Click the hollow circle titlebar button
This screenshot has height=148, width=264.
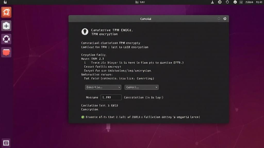tap(219, 19)
